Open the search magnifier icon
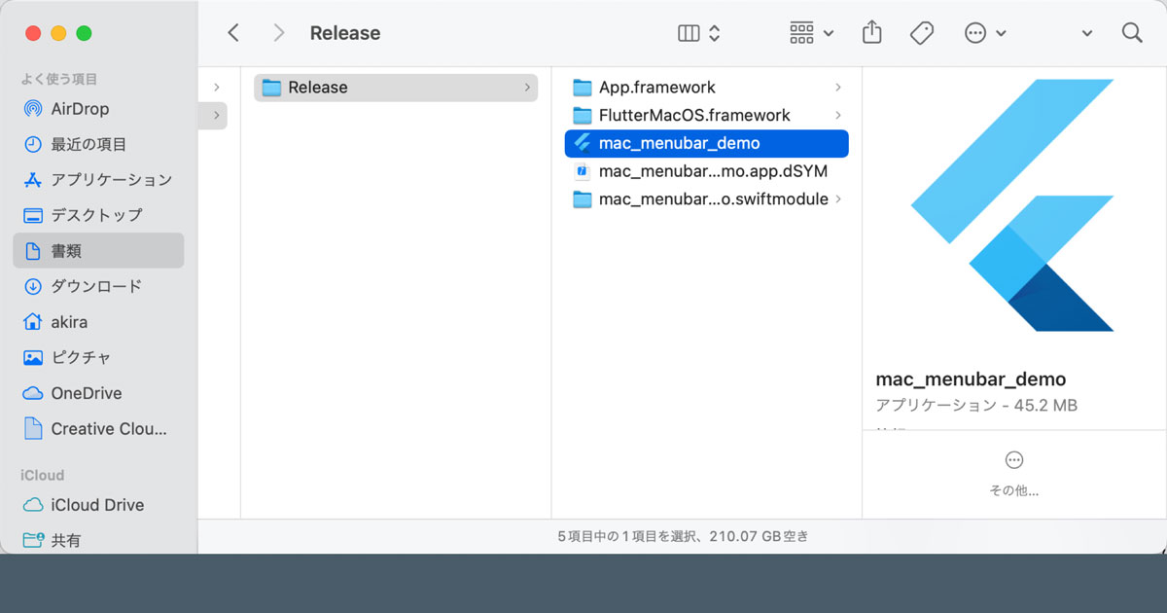1167x613 pixels. click(x=1132, y=33)
